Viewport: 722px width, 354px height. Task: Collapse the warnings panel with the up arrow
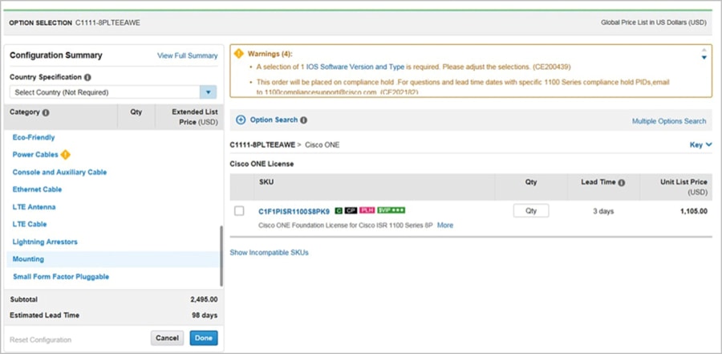(x=704, y=50)
